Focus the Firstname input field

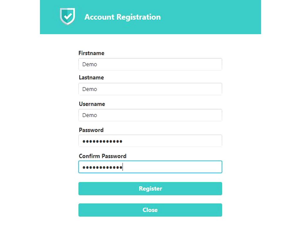pyautogui.click(x=150, y=64)
